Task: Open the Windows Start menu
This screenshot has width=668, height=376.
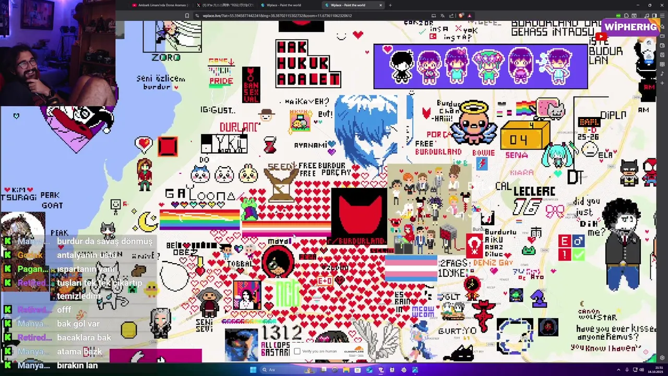Action: pos(253,370)
